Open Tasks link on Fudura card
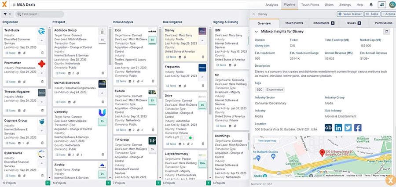The width and height of the screenshot is (396, 187). click(x=121, y=130)
